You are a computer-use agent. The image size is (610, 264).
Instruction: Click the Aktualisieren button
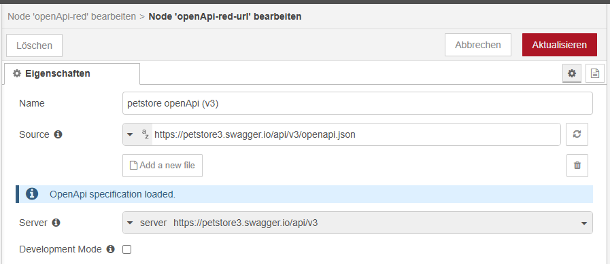(560, 45)
